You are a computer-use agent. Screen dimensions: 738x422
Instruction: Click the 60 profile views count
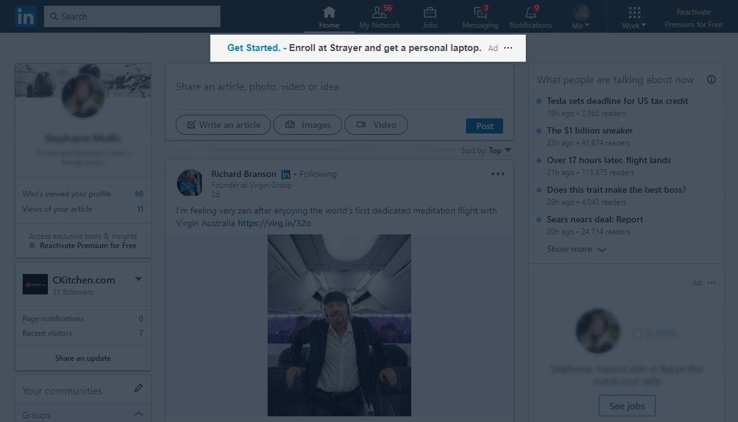[x=139, y=193]
